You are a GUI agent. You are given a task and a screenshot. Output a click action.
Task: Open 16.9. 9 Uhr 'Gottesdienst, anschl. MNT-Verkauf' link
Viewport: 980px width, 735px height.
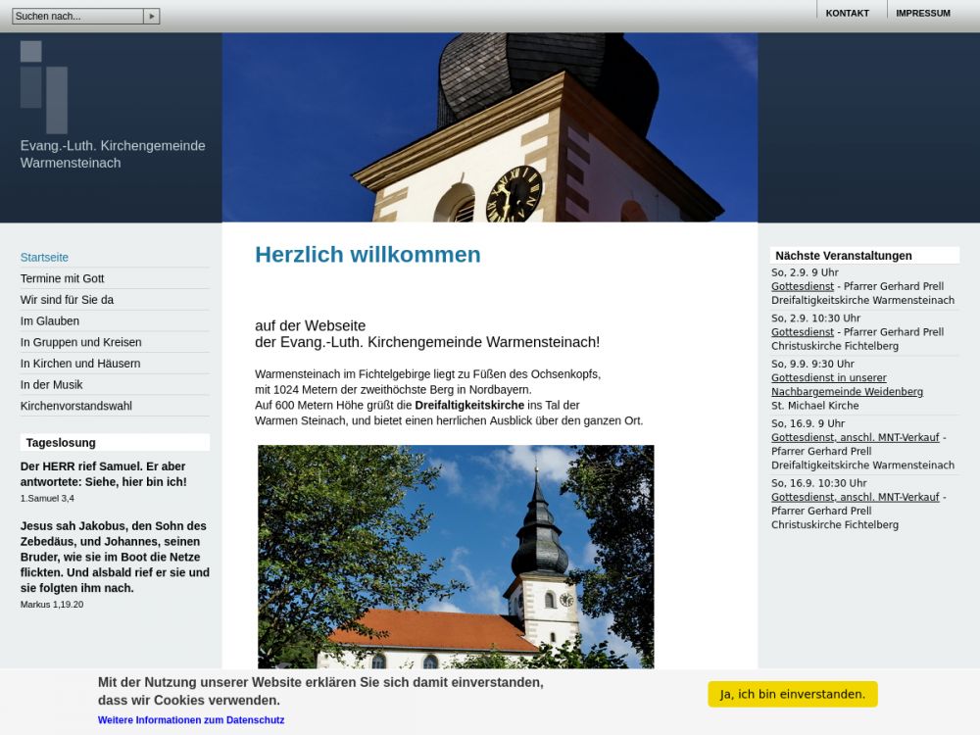click(855, 438)
